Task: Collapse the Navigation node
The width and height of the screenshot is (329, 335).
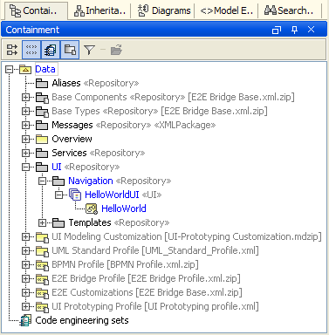Action: 43,181
